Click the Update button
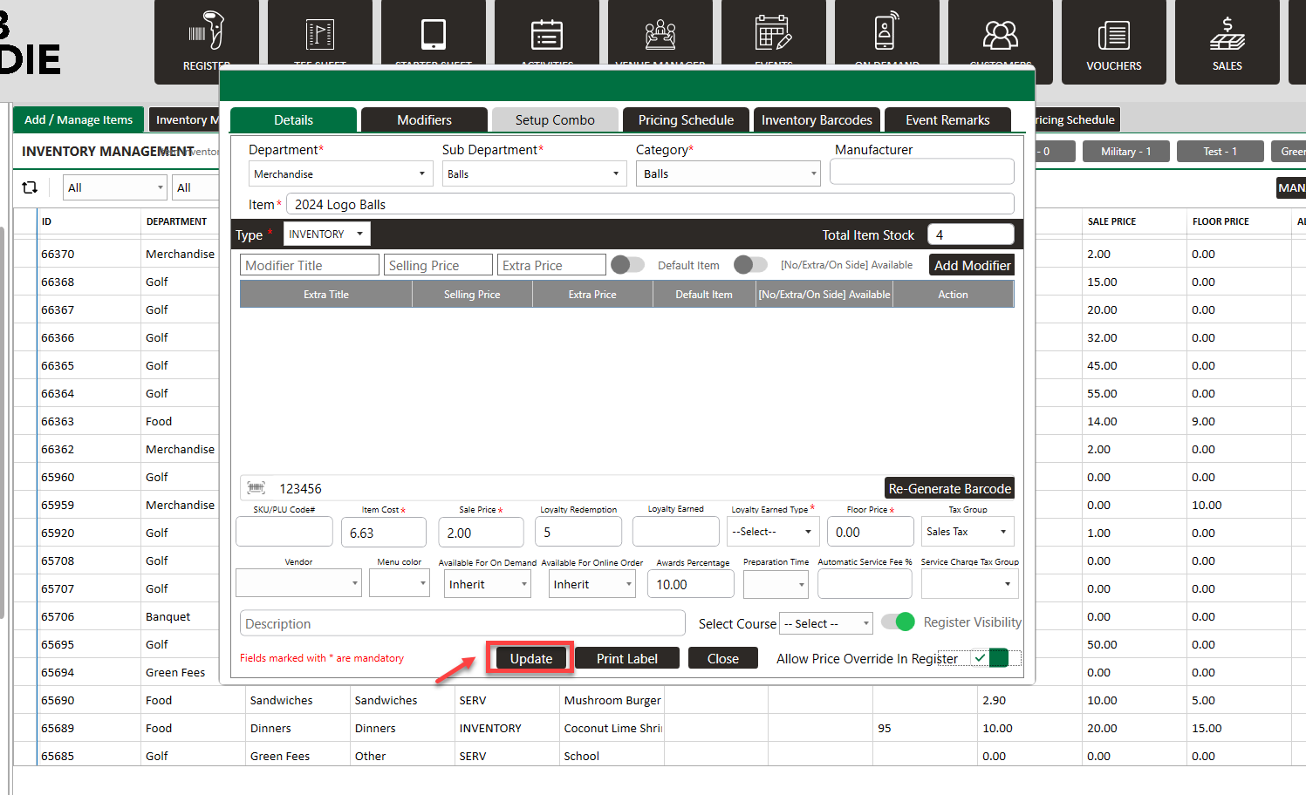 coord(530,659)
